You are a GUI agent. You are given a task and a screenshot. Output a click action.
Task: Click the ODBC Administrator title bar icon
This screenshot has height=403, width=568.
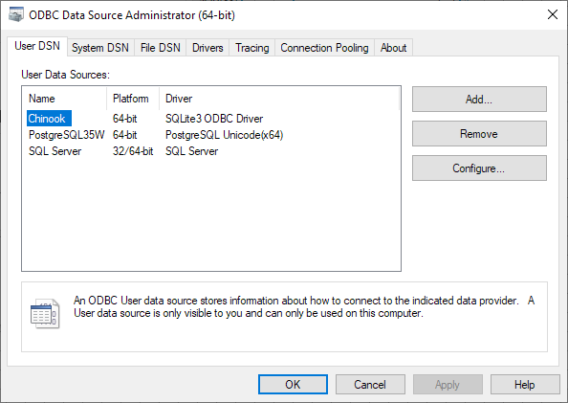(x=15, y=15)
